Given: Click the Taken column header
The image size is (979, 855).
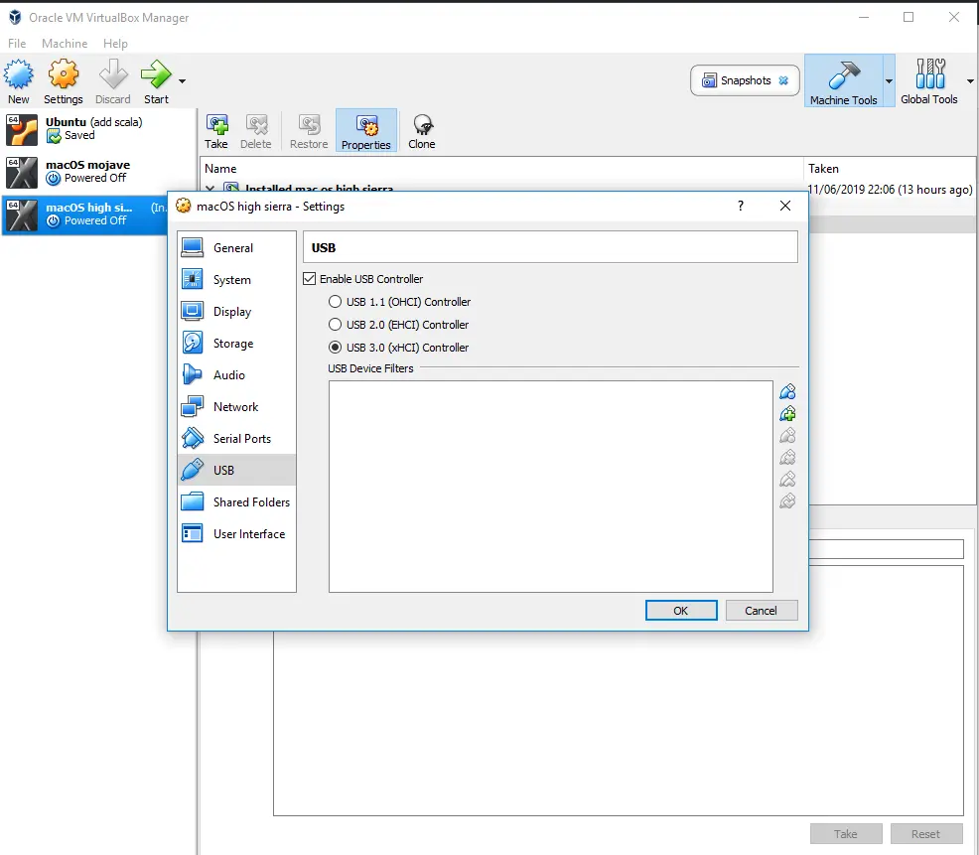Looking at the screenshot, I should click(x=889, y=169).
